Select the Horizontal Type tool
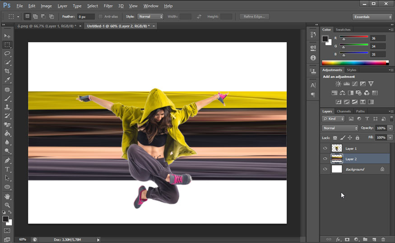Image resolution: width=395 pixels, height=243 pixels. (x=7, y=169)
